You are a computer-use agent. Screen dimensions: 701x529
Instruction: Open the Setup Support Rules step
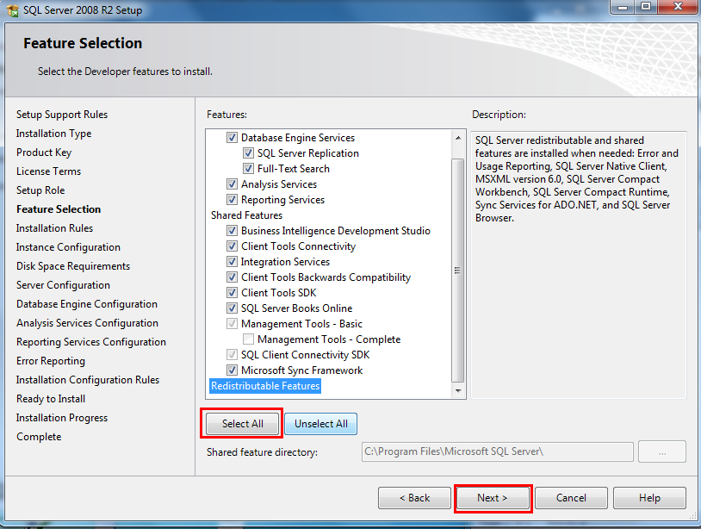(x=62, y=115)
